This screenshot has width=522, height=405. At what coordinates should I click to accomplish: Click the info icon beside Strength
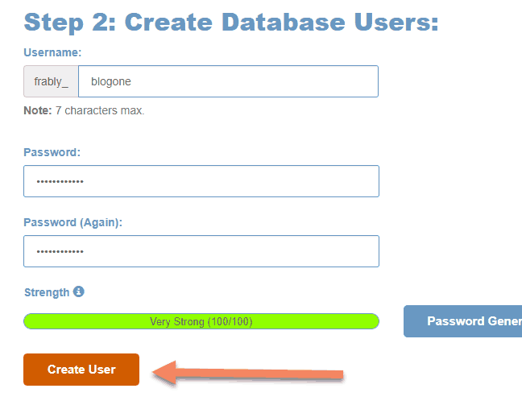(79, 291)
